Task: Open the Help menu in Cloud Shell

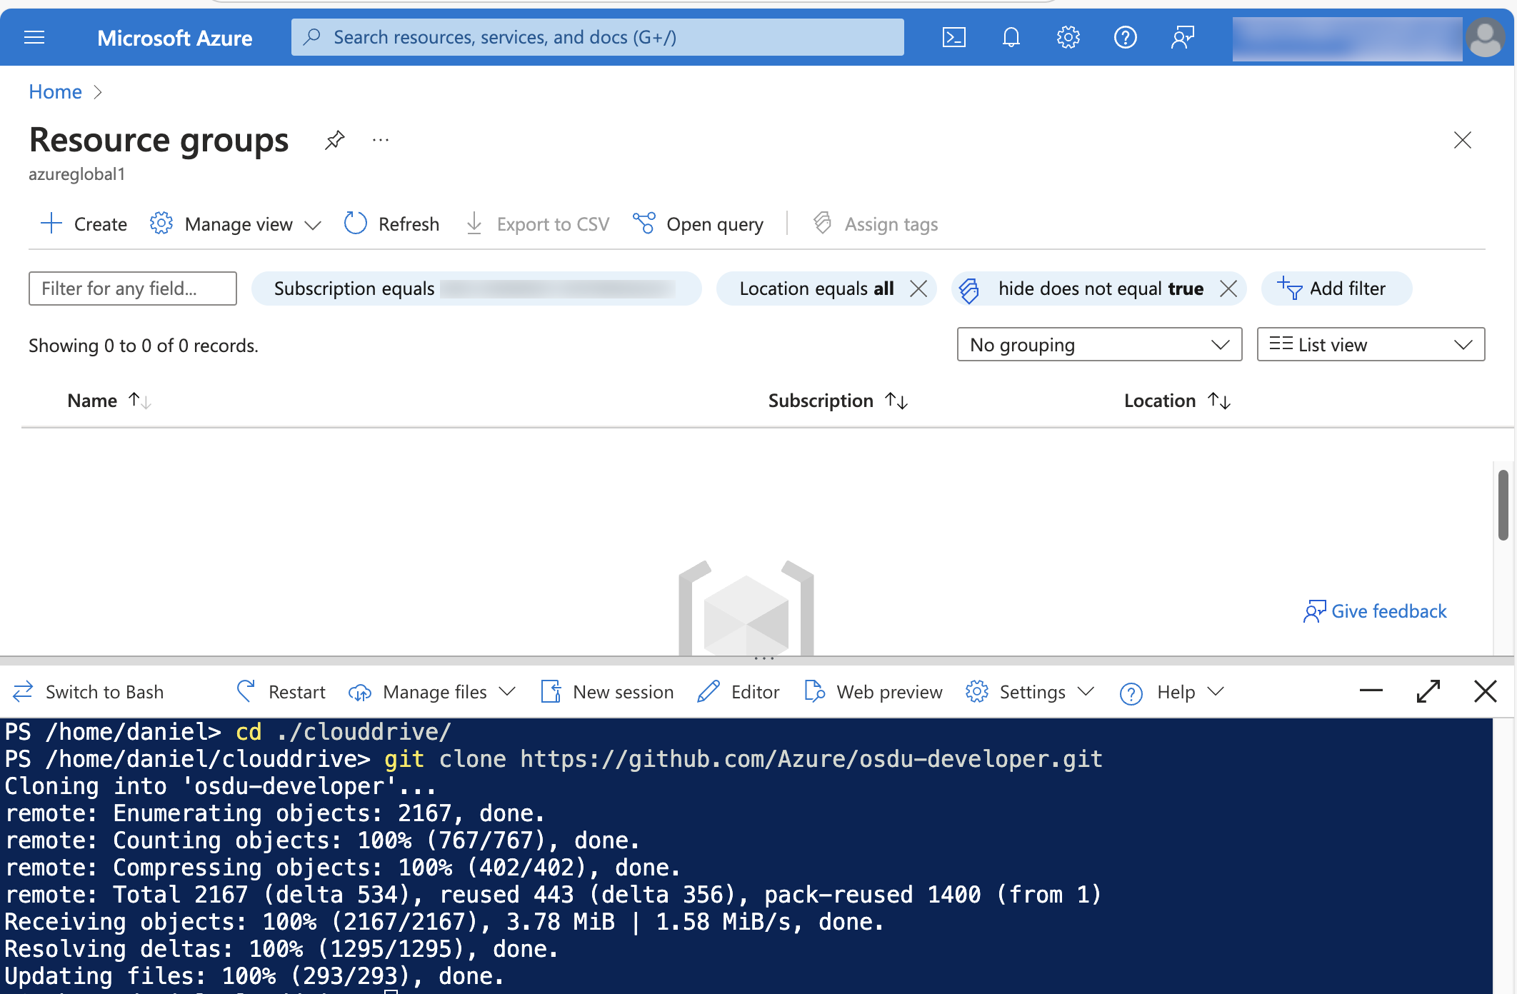Action: point(1171,691)
